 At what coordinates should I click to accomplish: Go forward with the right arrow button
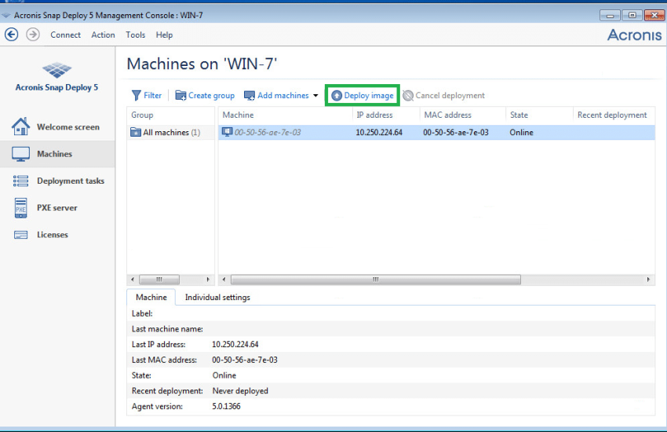33,35
